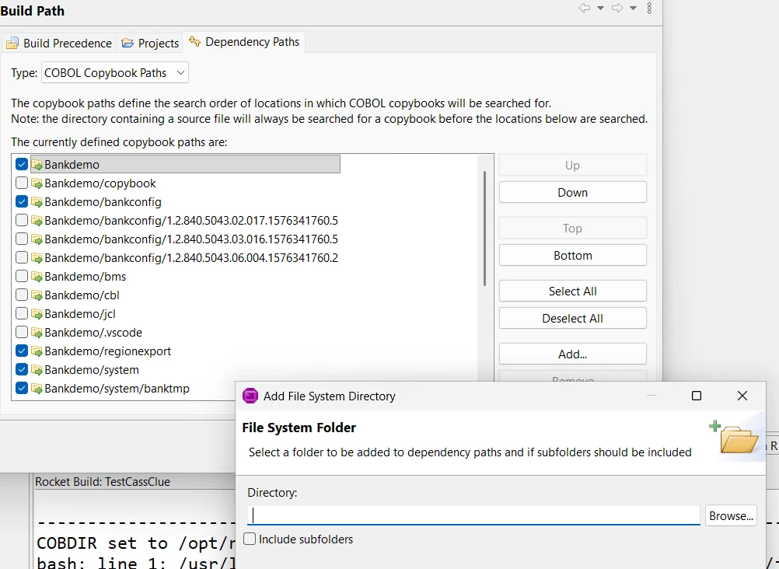Check the Bankdemo/cbl checkbox

pyautogui.click(x=21, y=295)
